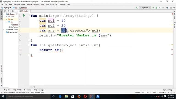Open the Run tool window button
Screen dimensions: 176x99
pyautogui.click(x=7, y=90)
